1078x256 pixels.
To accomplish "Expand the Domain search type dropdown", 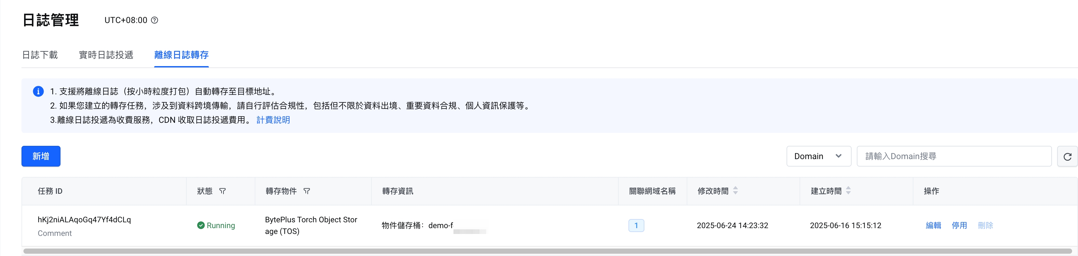I will [x=818, y=156].
